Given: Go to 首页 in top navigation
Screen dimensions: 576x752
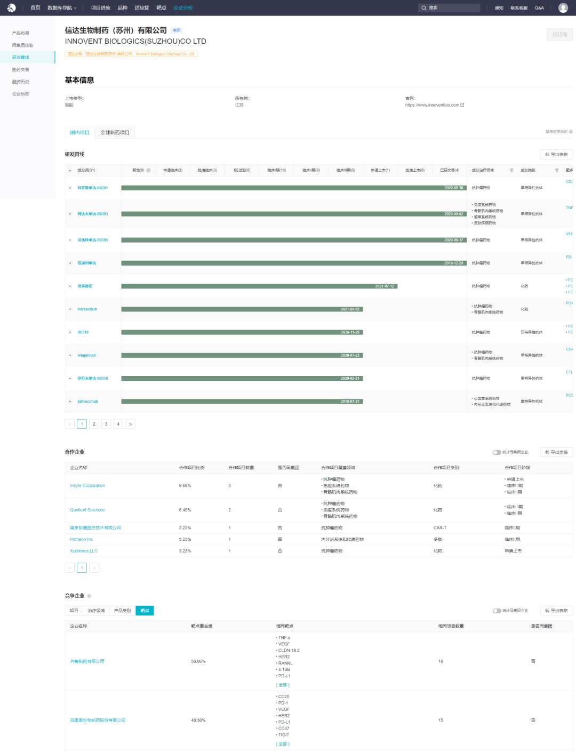Looking at the screenshot, I should (x=35, y=8).
